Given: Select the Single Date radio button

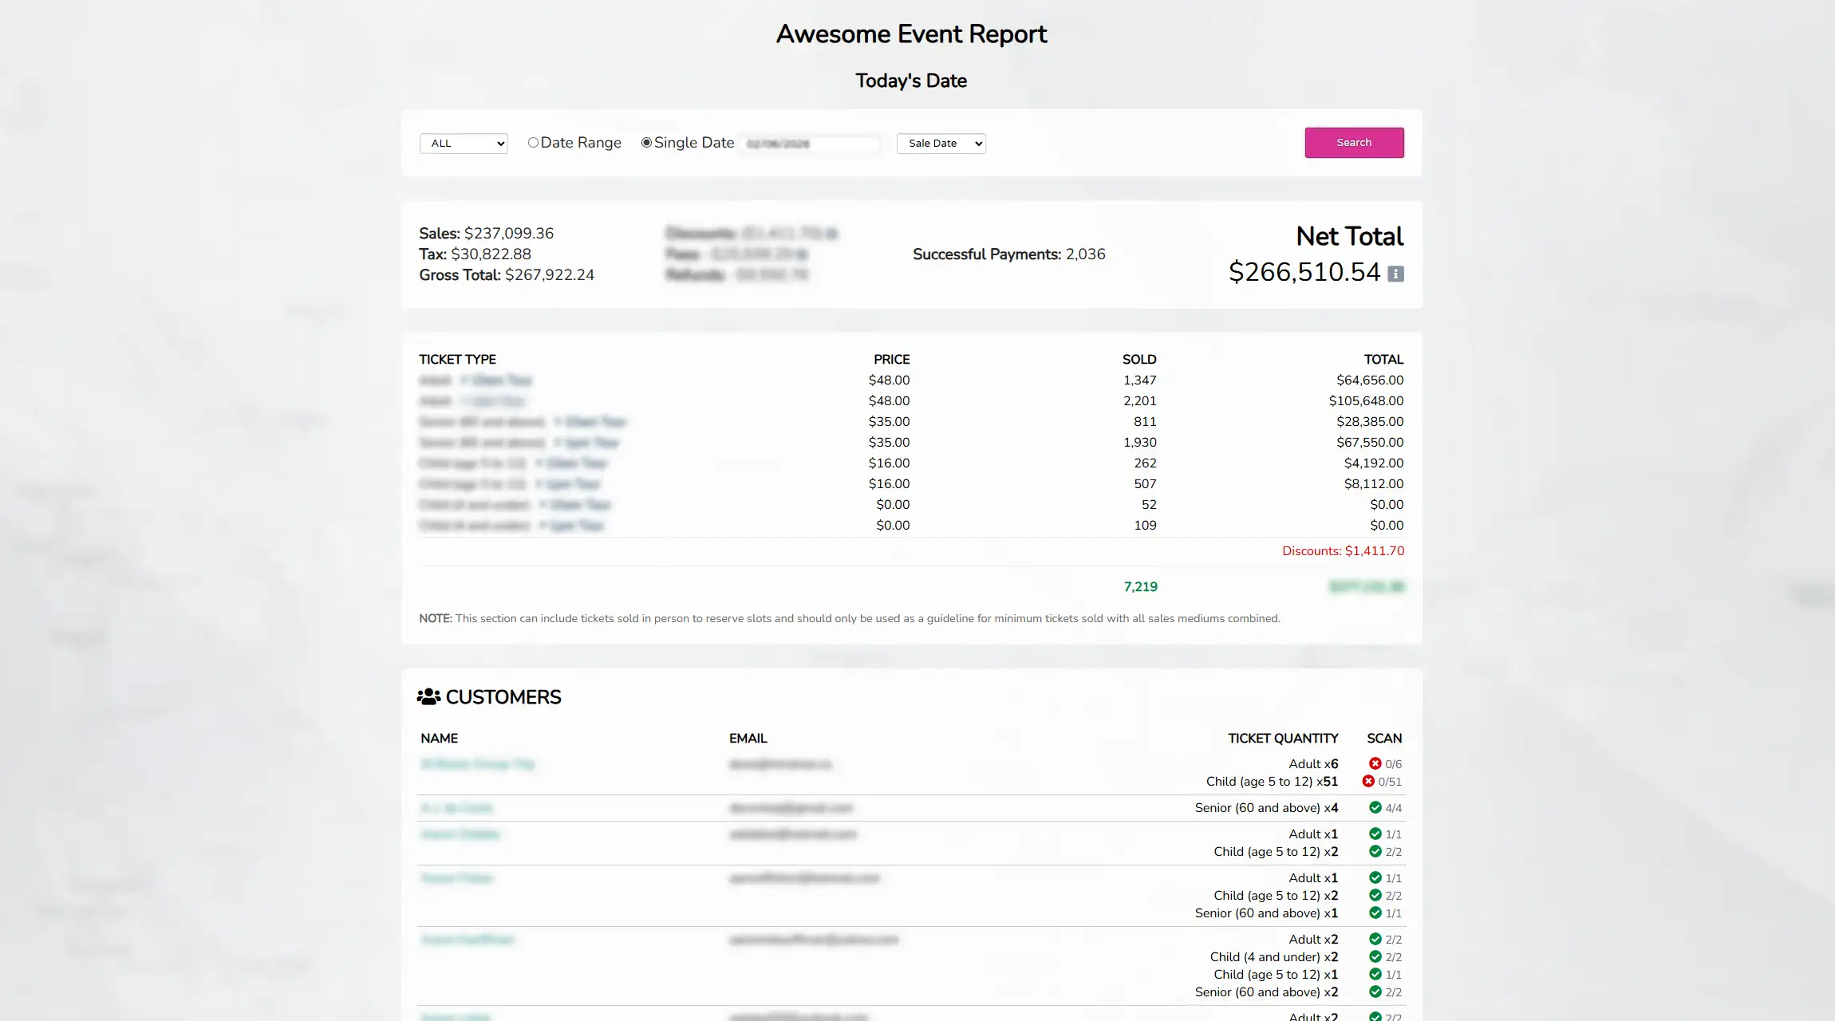Looking at the screenshot, I should tap(646, 143).
